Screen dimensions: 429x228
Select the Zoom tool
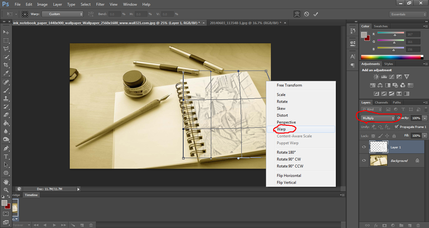click(6, 190)
